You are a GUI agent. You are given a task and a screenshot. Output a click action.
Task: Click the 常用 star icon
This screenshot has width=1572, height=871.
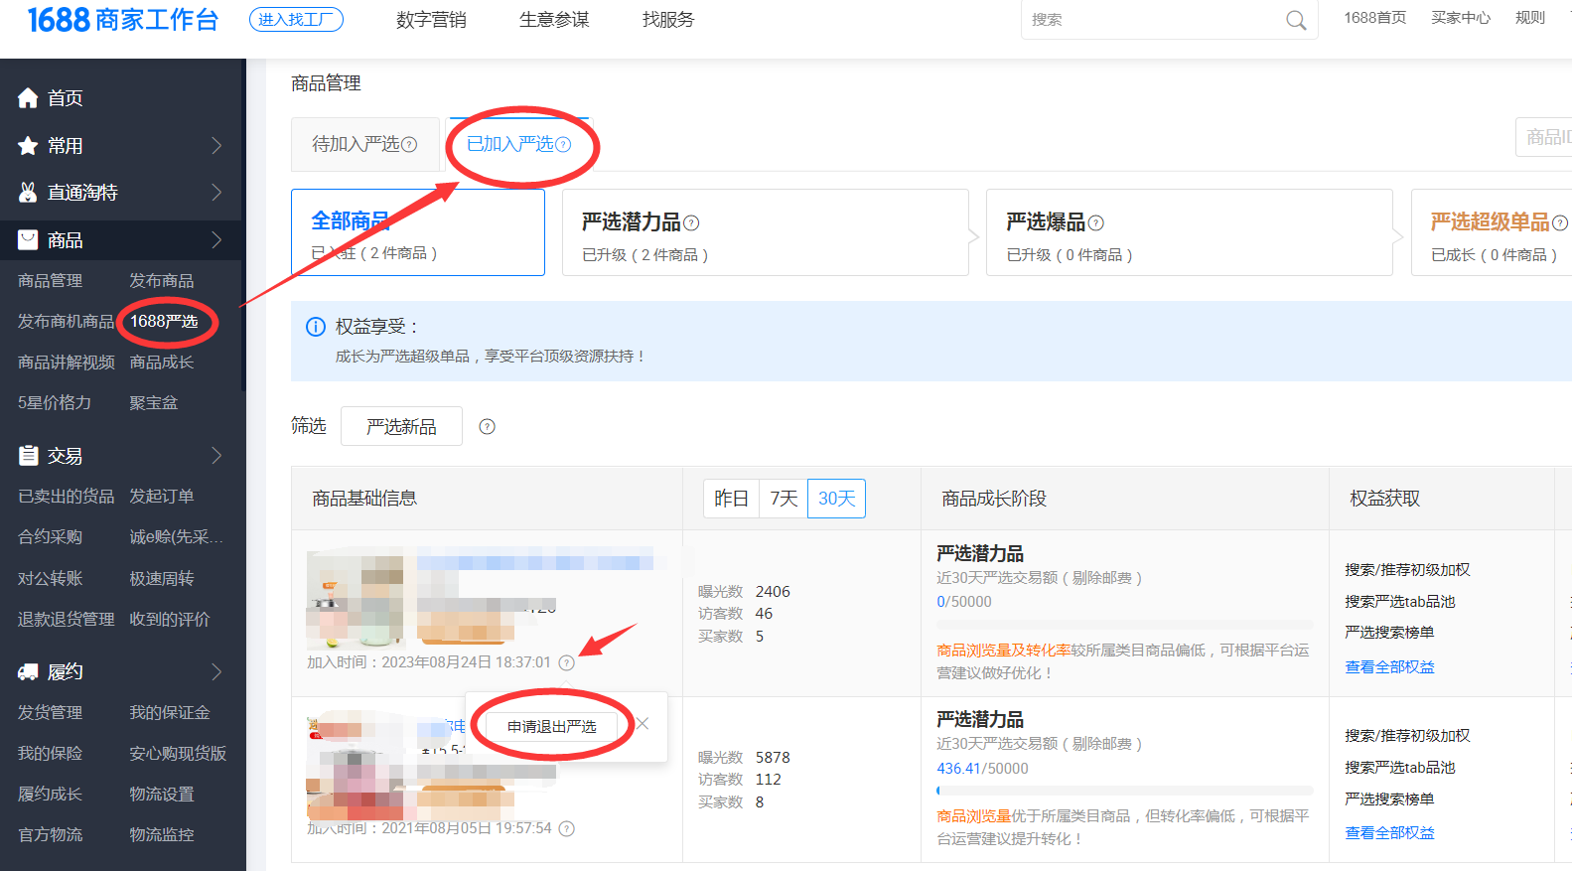(28, 145)
